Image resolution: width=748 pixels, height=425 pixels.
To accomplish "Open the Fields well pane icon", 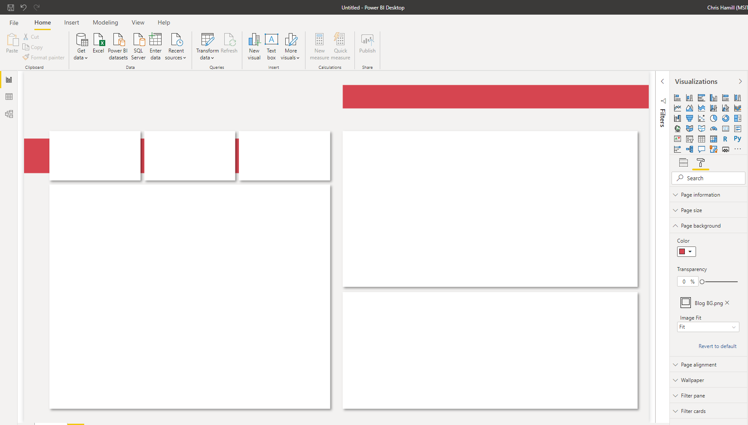I will (683, 163).
